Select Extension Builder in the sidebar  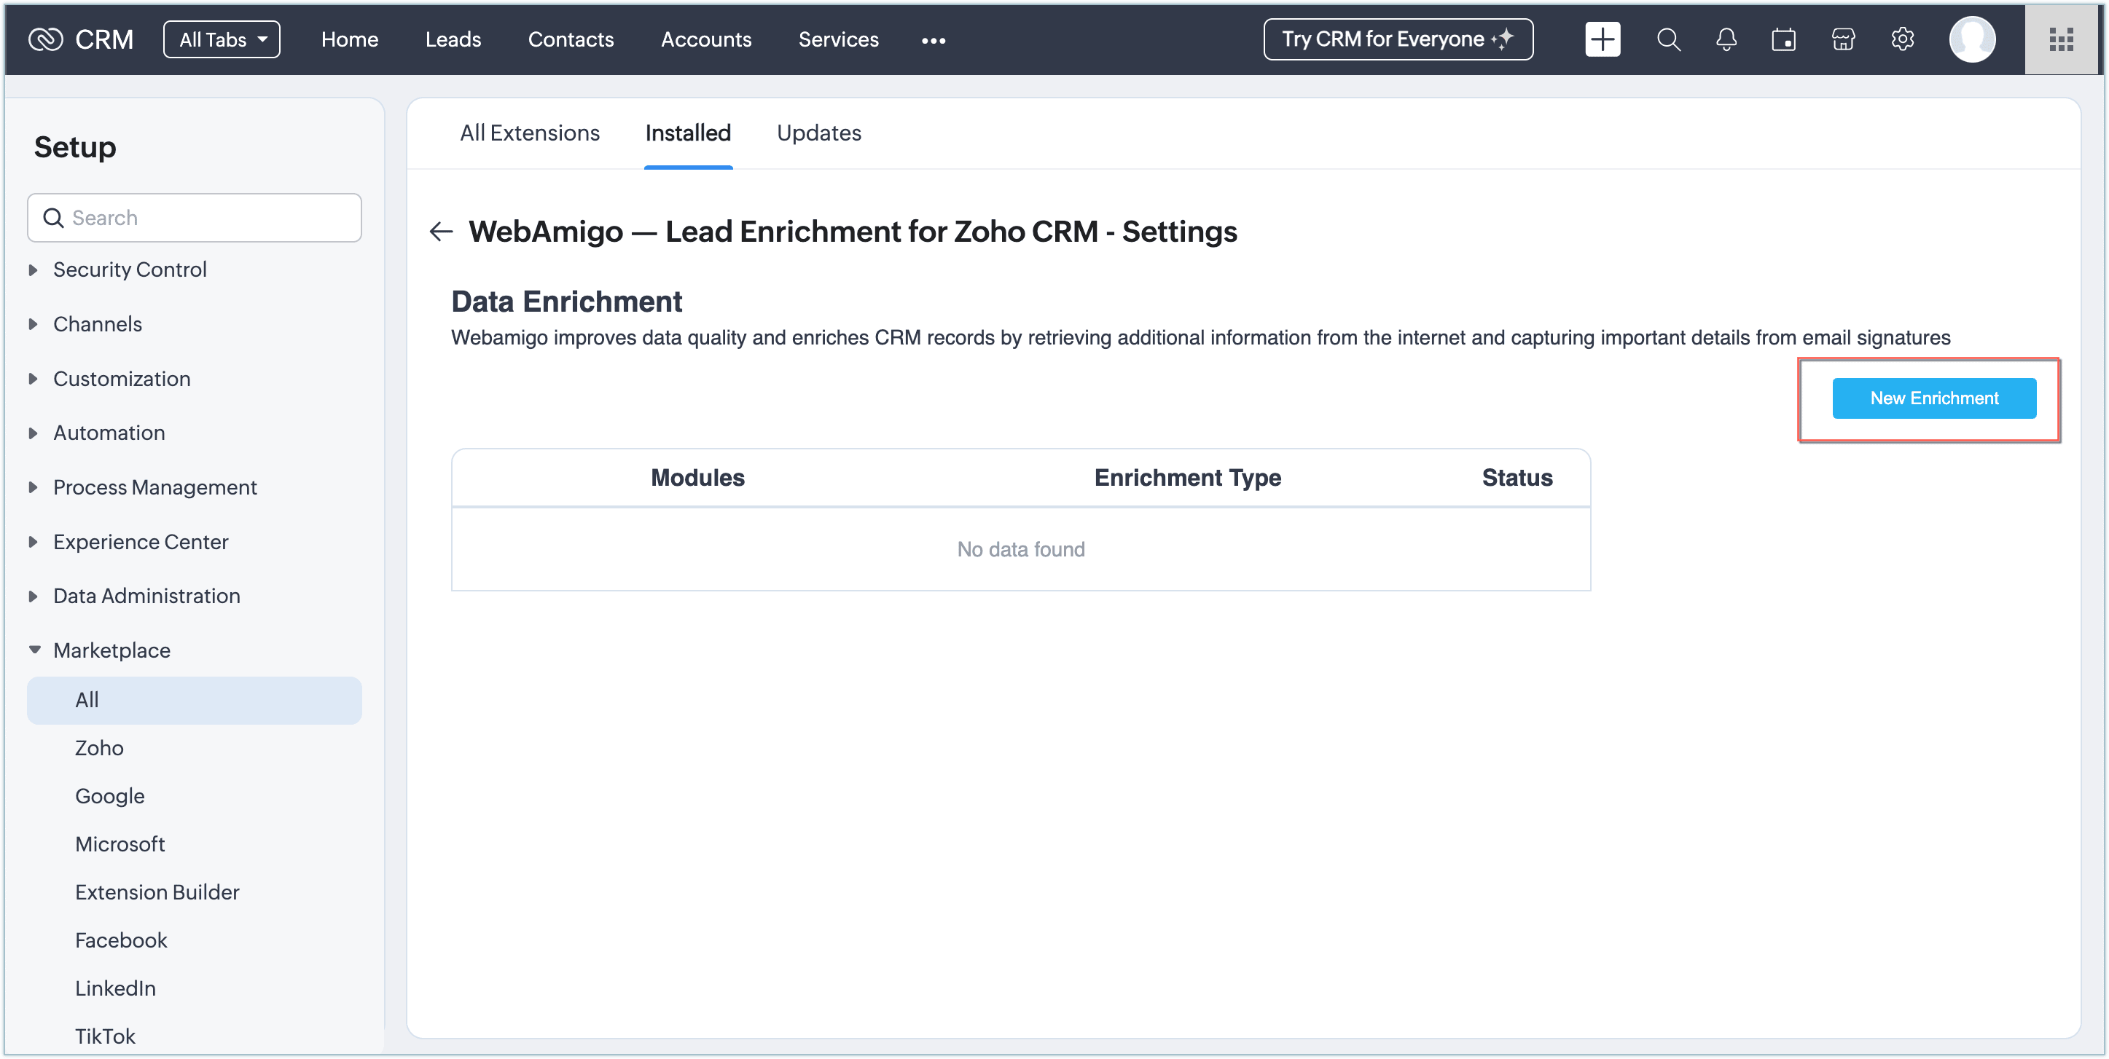157,891
